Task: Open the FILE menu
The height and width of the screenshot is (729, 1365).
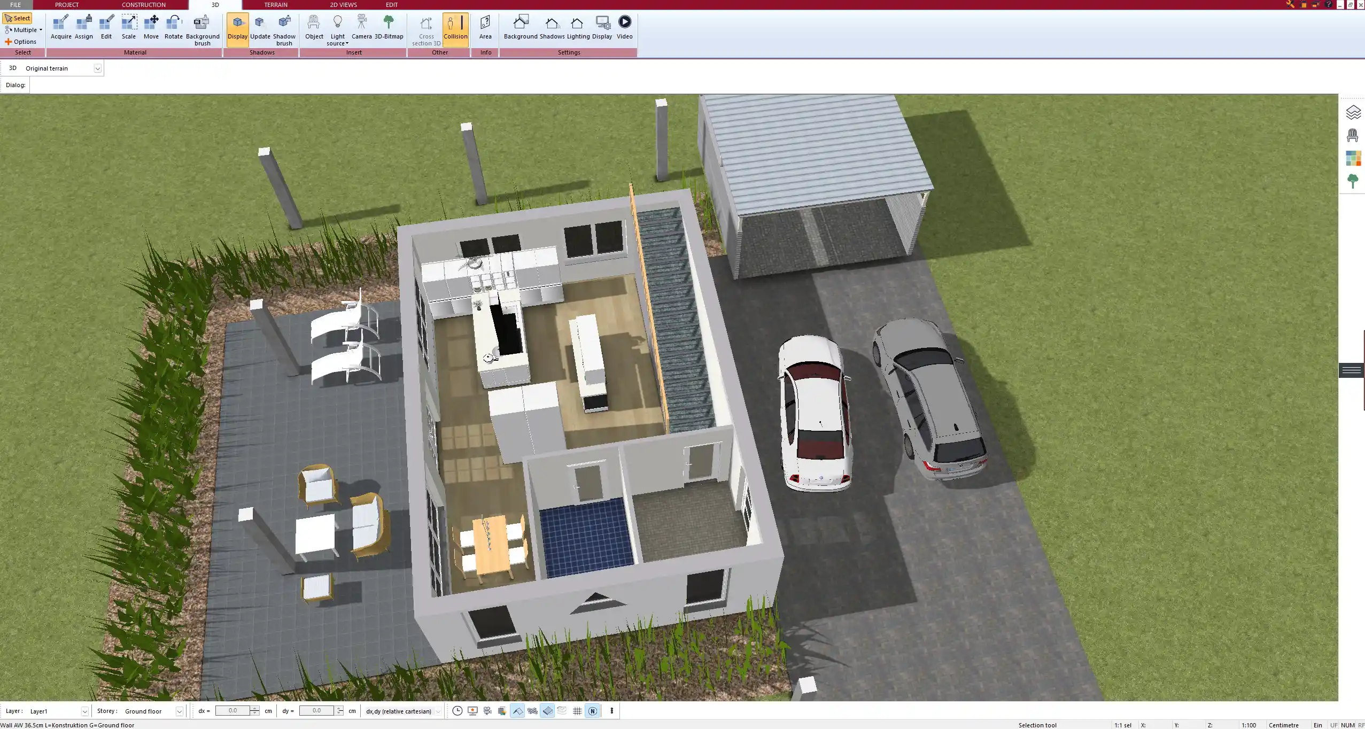Action: tap(15, 5)
